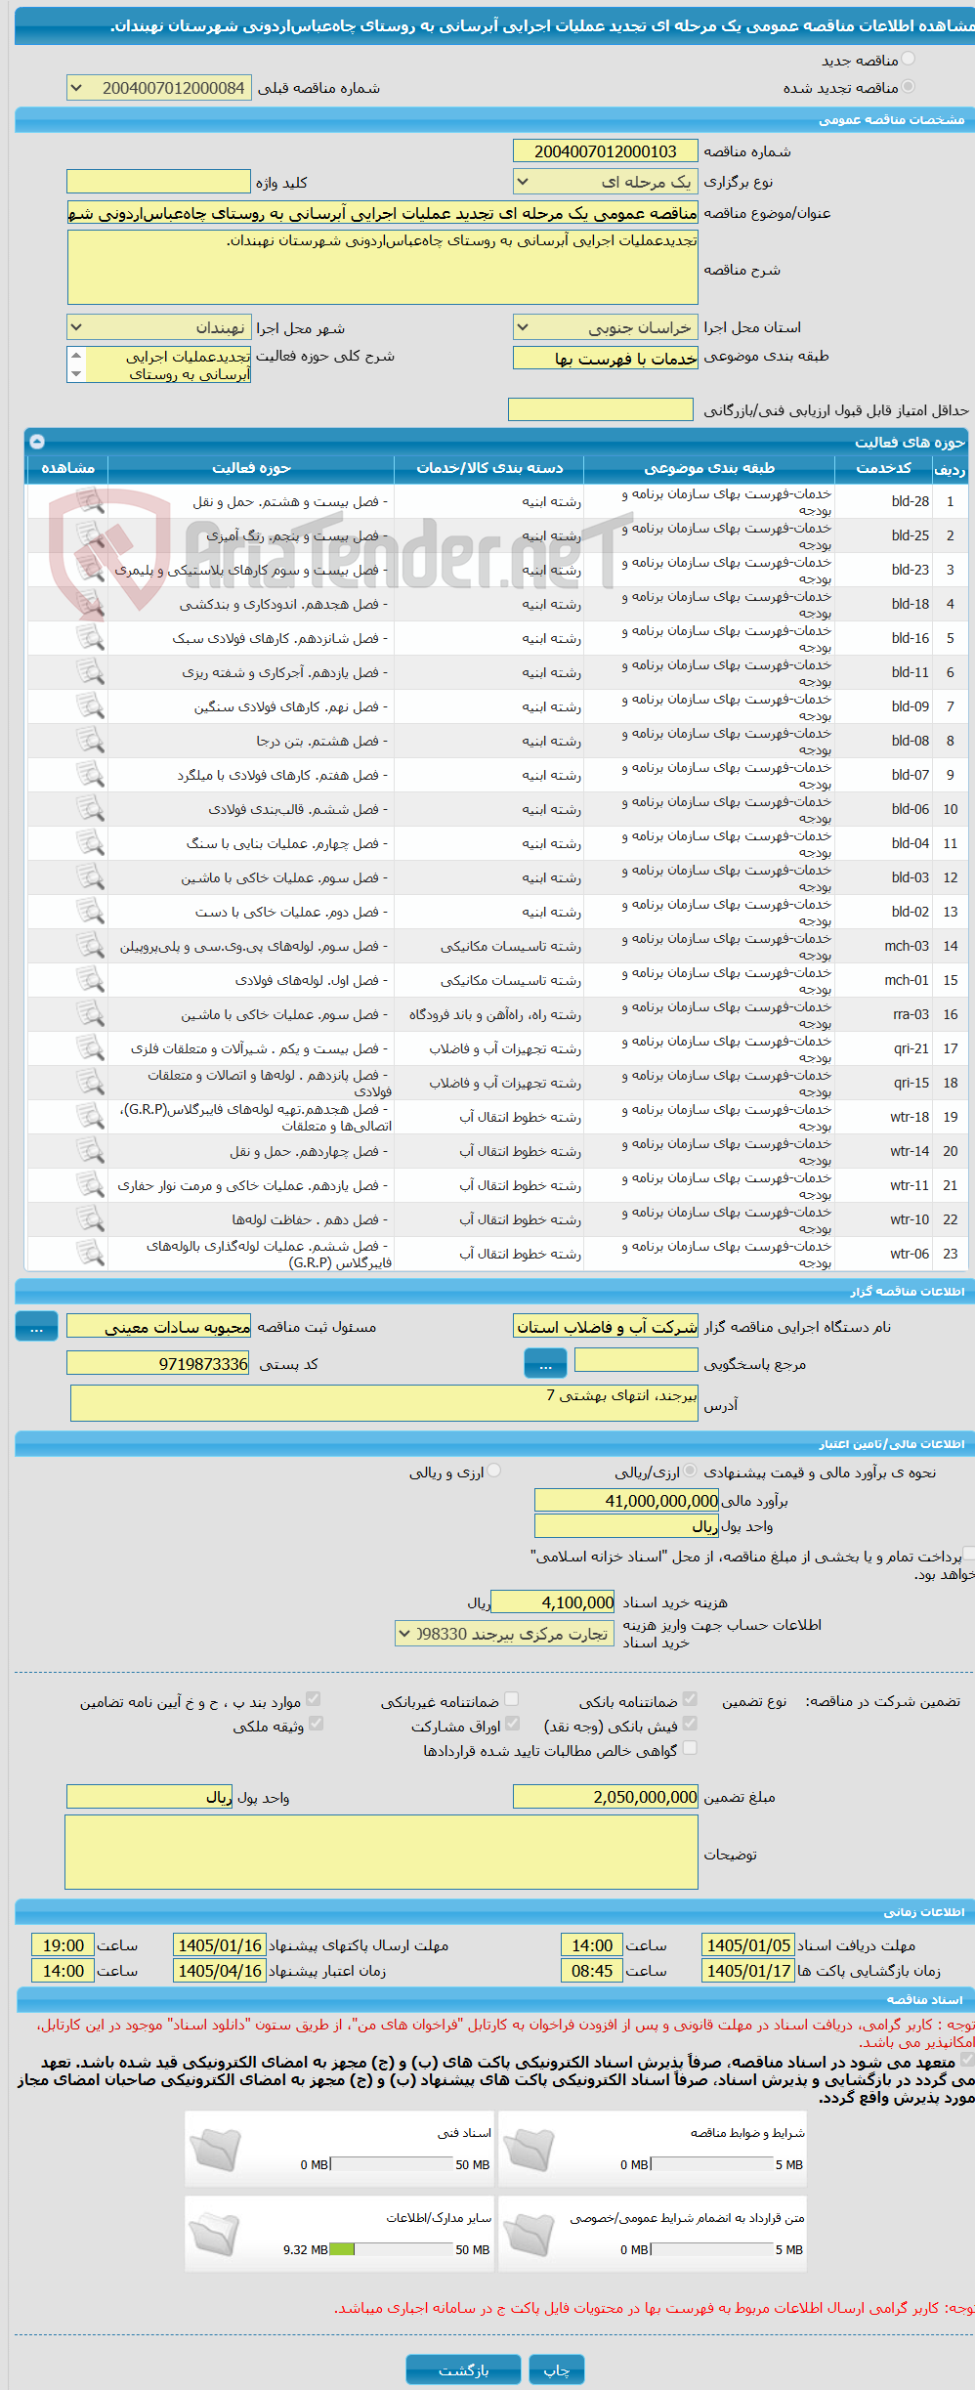Toggle ضمانتنامه غیربانکی checkbox
This screenshot has height=2390, width=975.
(x=511, y=1699)
